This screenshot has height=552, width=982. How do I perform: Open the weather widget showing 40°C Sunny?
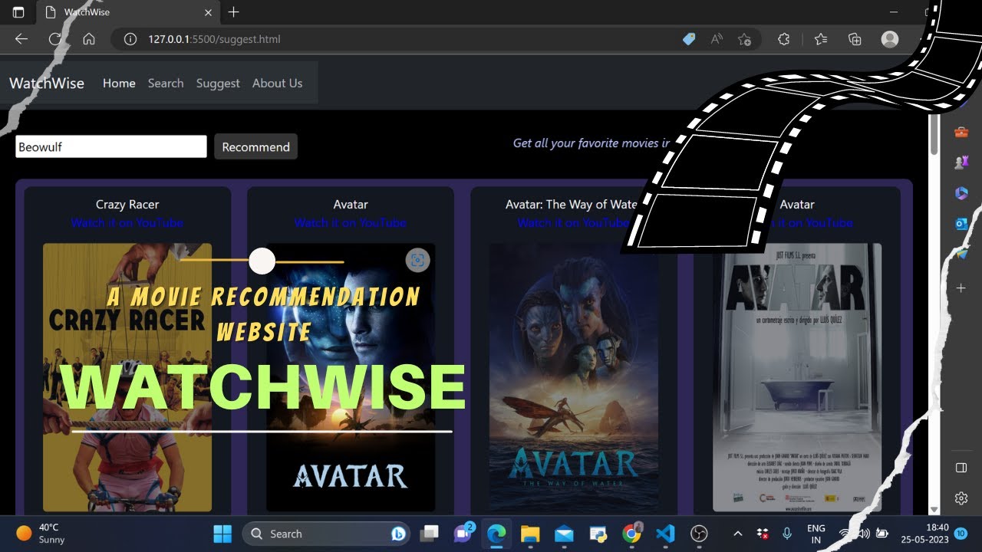point(42,534)
